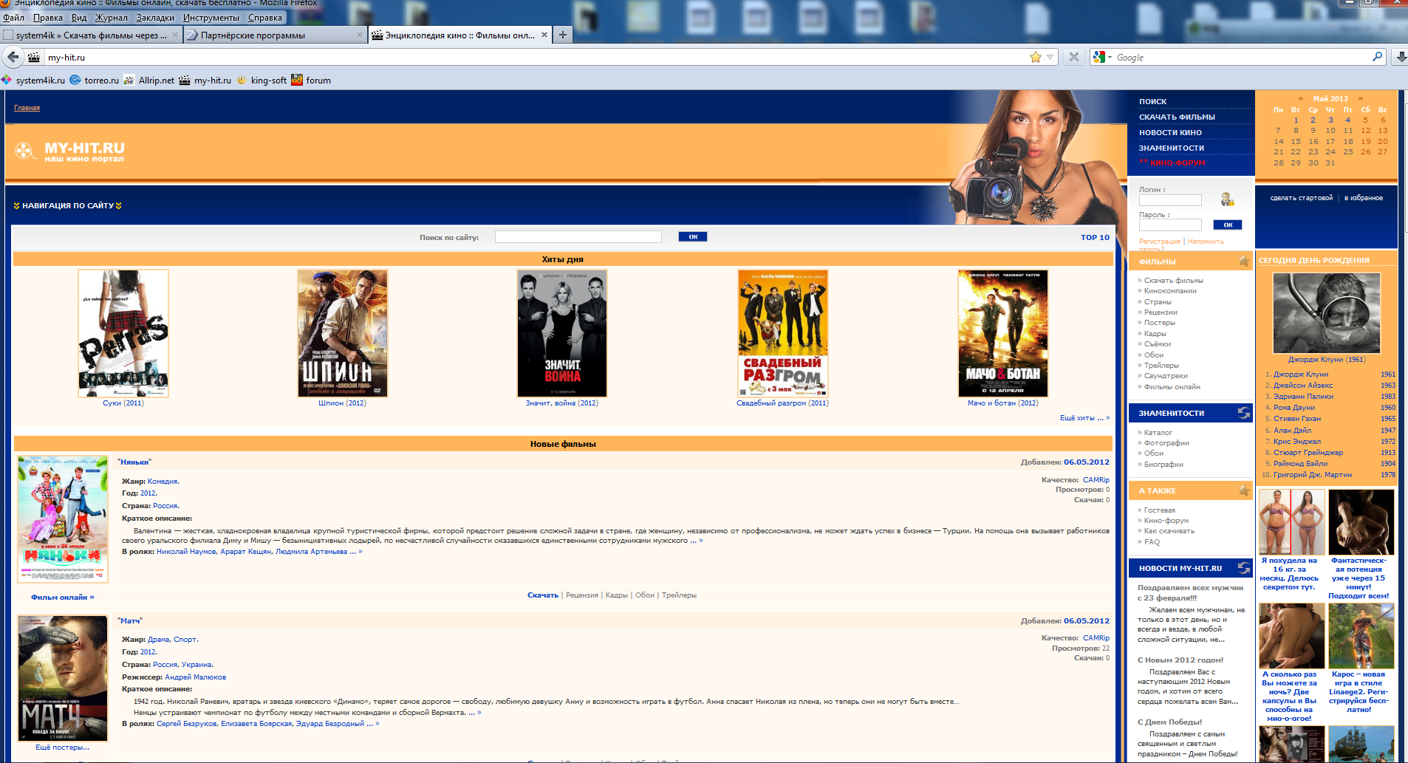This screenshot has width=1408, height=763.
Task: Click сделать стартовой link
Action: pyautogui.click(x=1302, y=198)
